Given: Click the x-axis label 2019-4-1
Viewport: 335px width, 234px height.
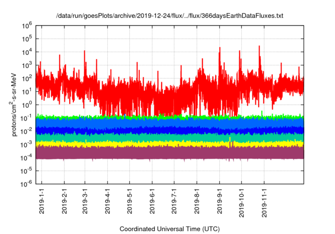Looking at the screenshot, I should 107,201.
